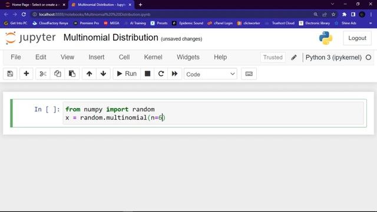Cut selected cells with the scissors icon
Screen dimensions: 377x212
pos(43,74)
